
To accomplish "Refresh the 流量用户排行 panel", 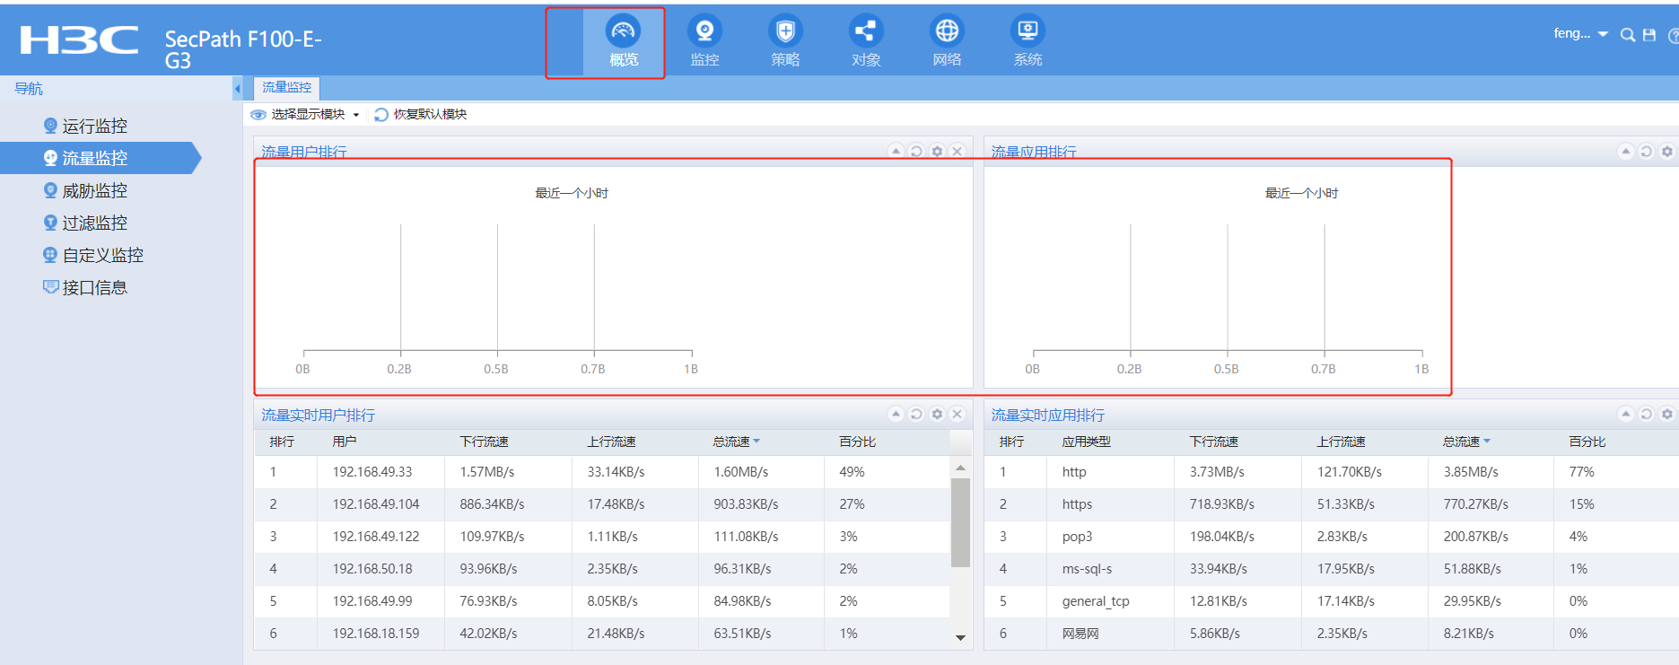I will [916, 152].
